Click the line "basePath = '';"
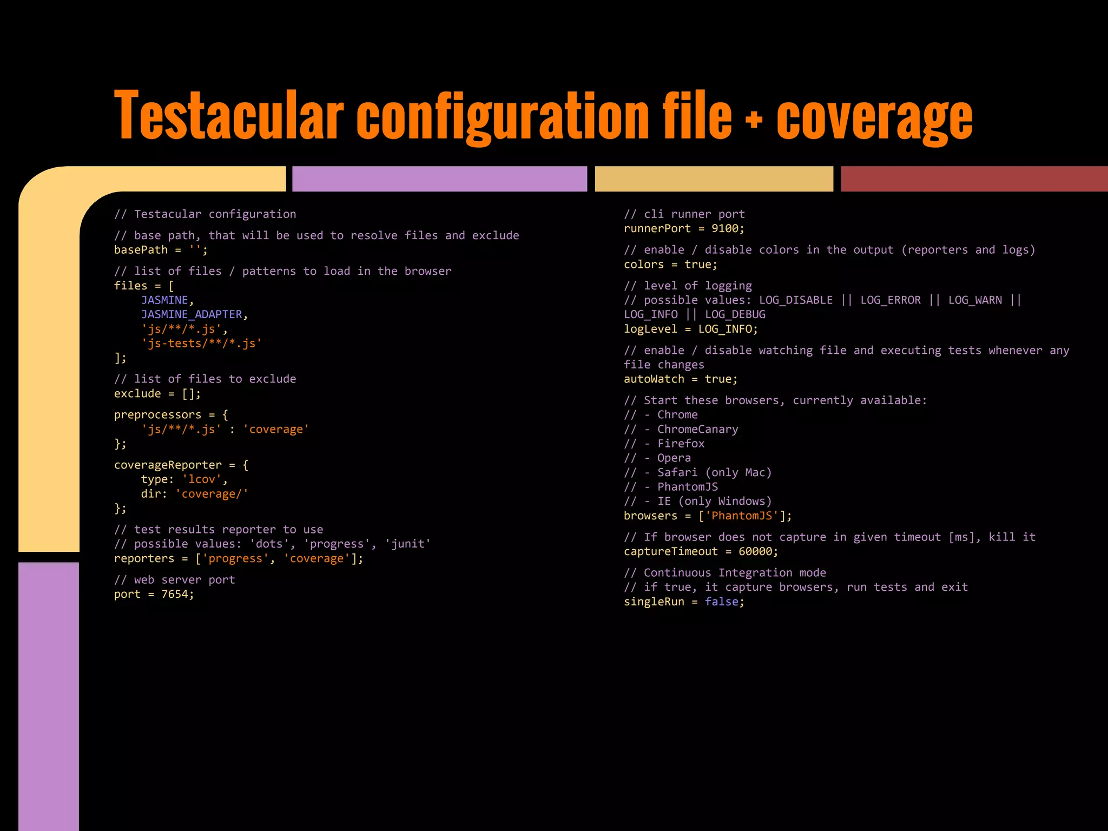The width and height of the screenshot is (1108, 831). [x=161, y=250]
